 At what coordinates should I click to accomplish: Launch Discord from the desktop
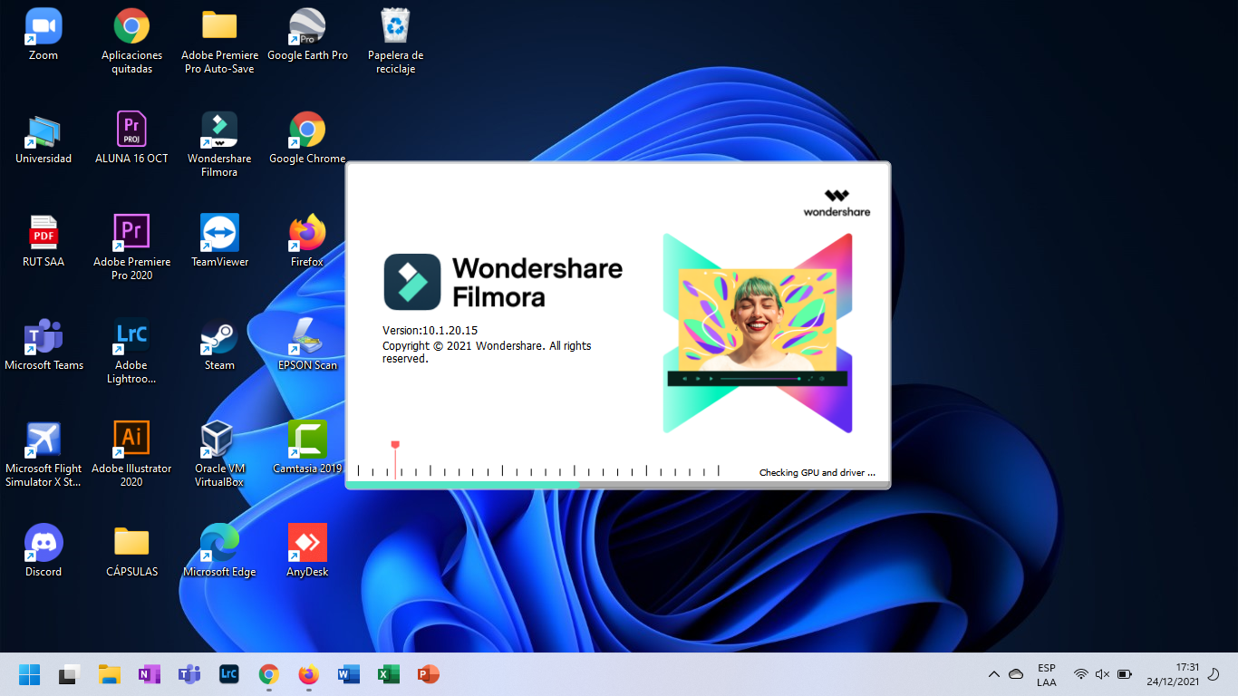click(x=43, y=542)
